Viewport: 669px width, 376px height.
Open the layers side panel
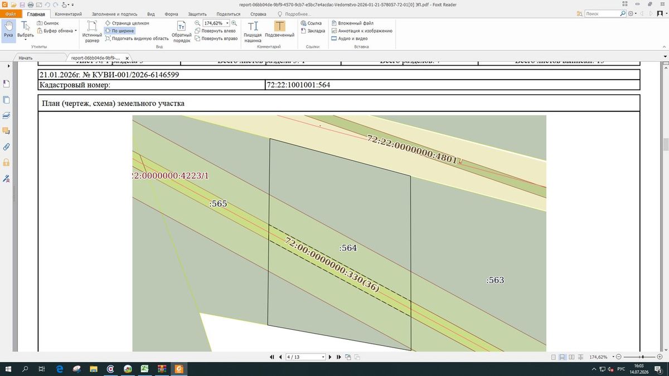pyautogui.click(x=7, y=115)
